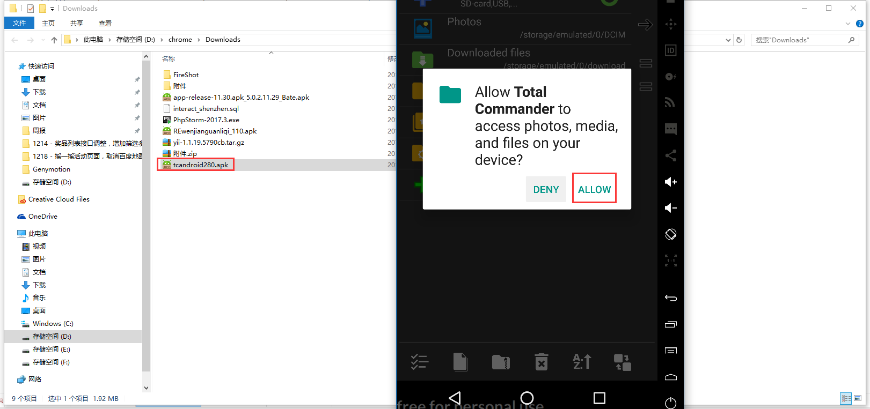Tap Total Commander select files icon
This screenshot has width=870, height=409.
(420, 362)
